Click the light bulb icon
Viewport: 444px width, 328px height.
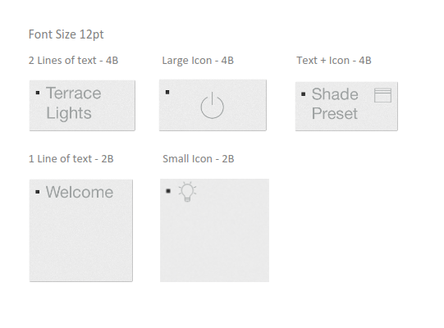pyautogui.click(x=187, y=192)
